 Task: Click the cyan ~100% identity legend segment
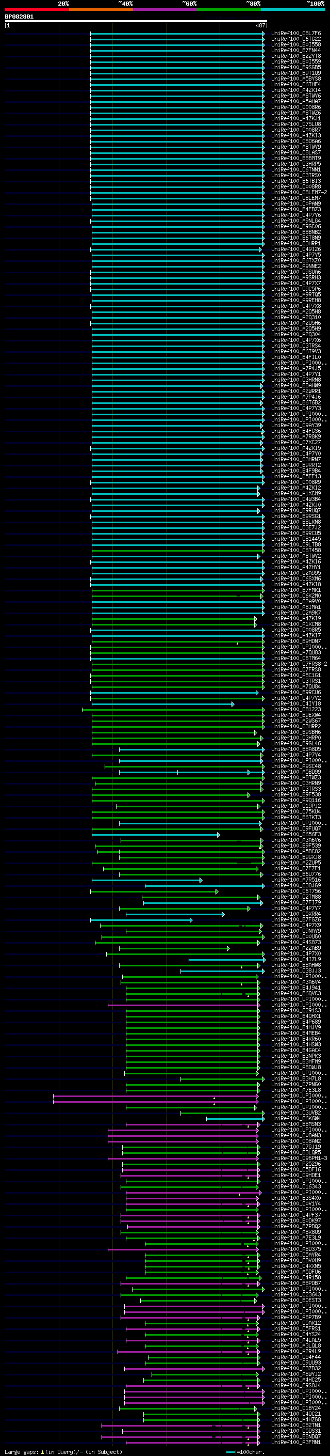coord(293,9)
